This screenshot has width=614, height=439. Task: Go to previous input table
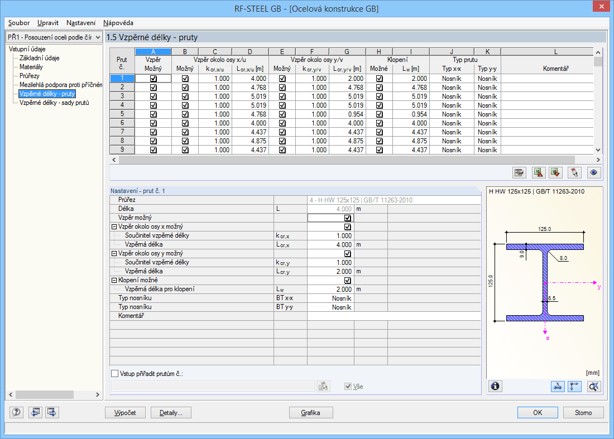click(x=35, y=412)
